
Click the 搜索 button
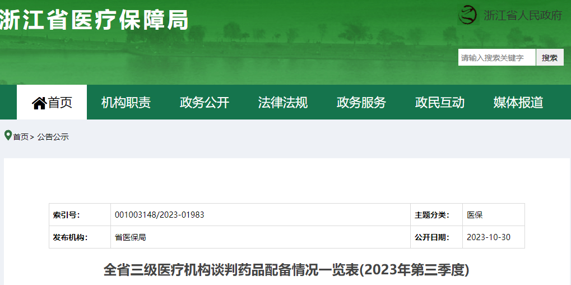(550, 58)
